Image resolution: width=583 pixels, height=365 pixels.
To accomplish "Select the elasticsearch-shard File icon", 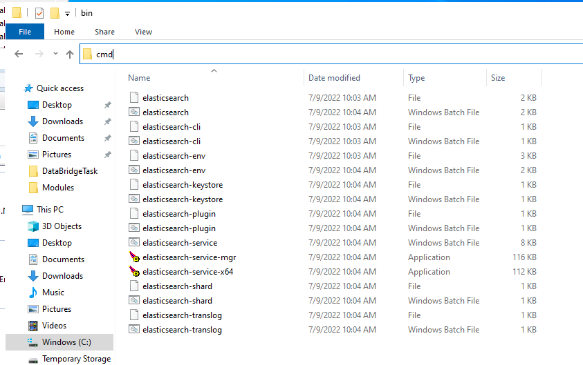I will tap(134, 286).
